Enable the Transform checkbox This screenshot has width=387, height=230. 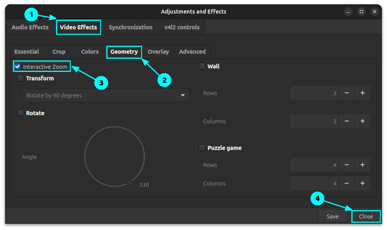[21, 78]
